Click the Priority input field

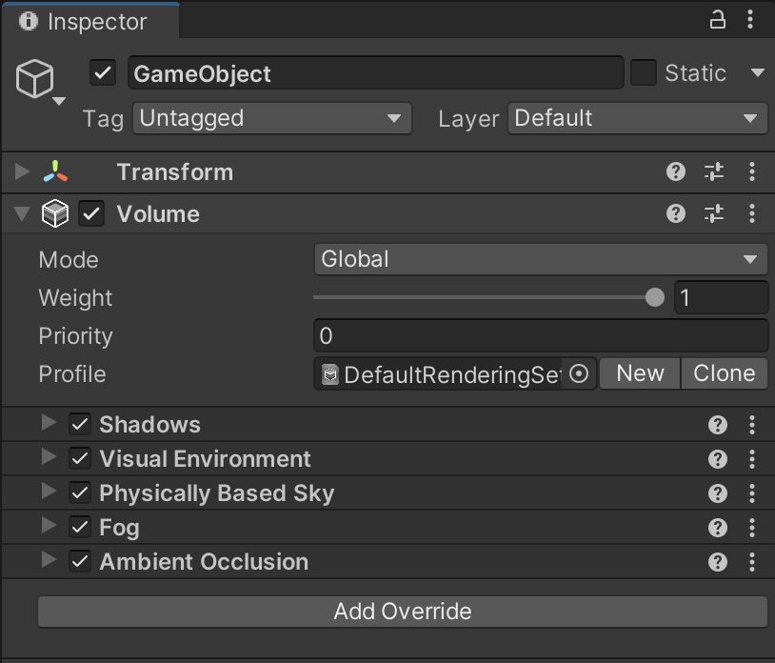[x=540, y=336]
